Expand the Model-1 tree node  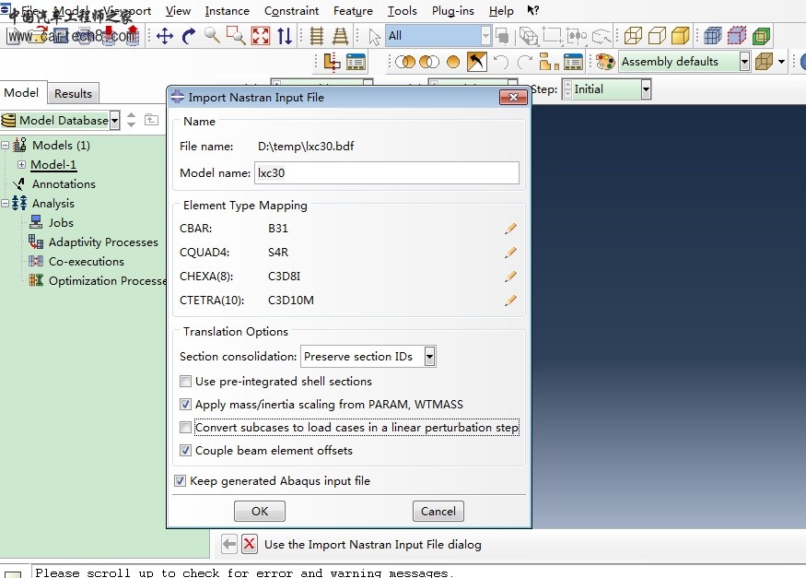point(21,165)
